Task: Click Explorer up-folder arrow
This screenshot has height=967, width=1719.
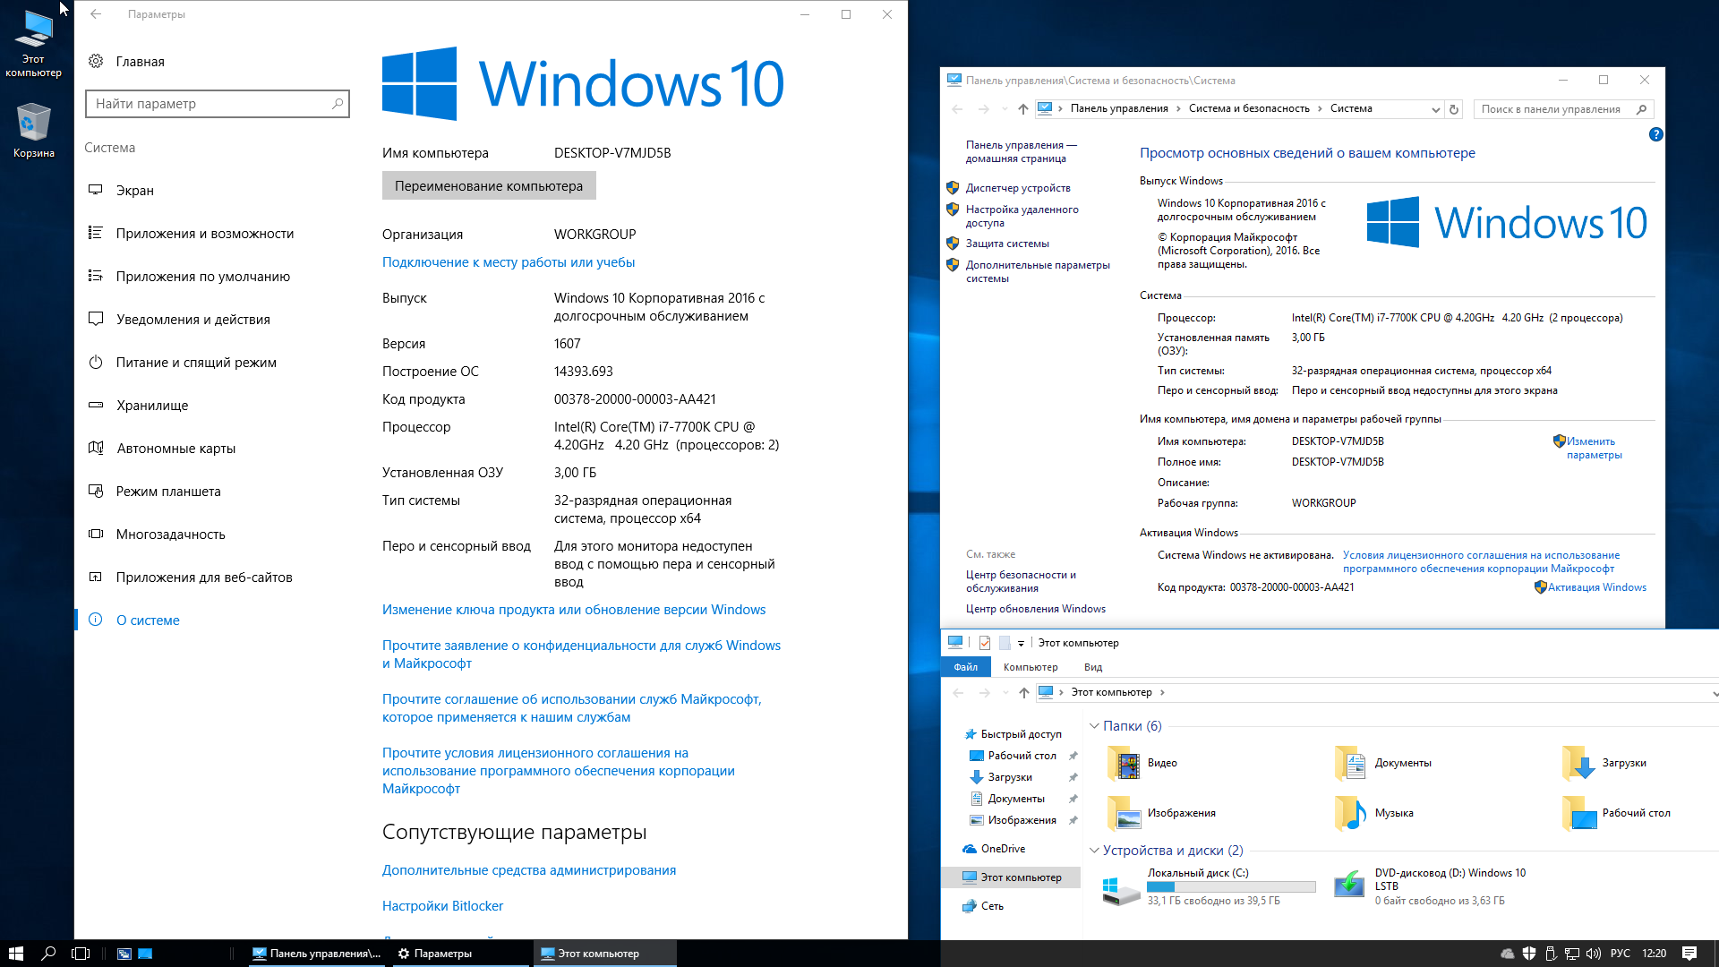Action: [1023, 693]
